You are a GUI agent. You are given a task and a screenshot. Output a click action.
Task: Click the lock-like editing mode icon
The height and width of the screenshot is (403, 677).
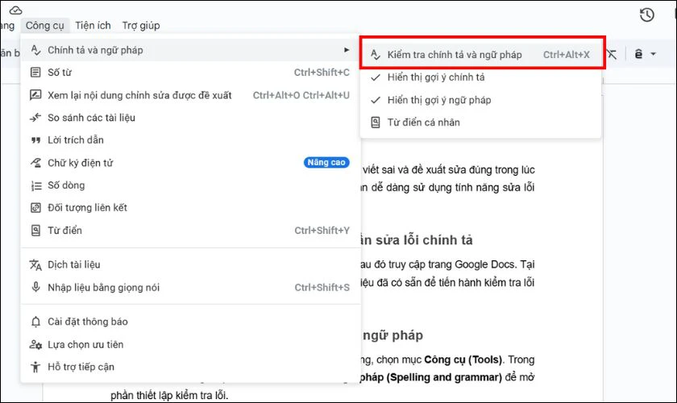pos(638,54)
